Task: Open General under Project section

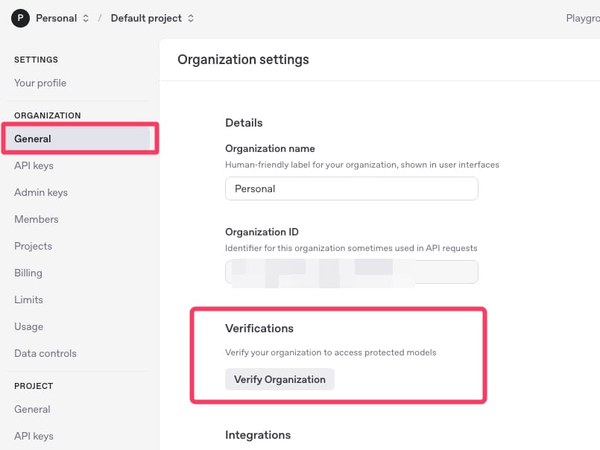Action: pos(32,409)
